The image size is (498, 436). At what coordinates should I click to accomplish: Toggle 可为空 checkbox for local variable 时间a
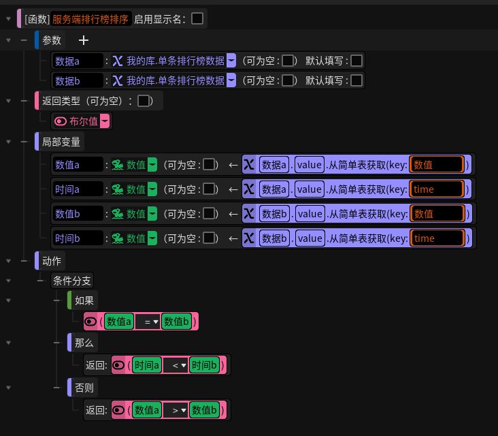pyautogui.click(x=209, y=189)
